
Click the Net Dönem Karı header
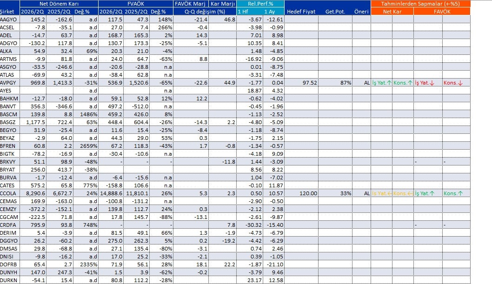click(x=59, y=4)
